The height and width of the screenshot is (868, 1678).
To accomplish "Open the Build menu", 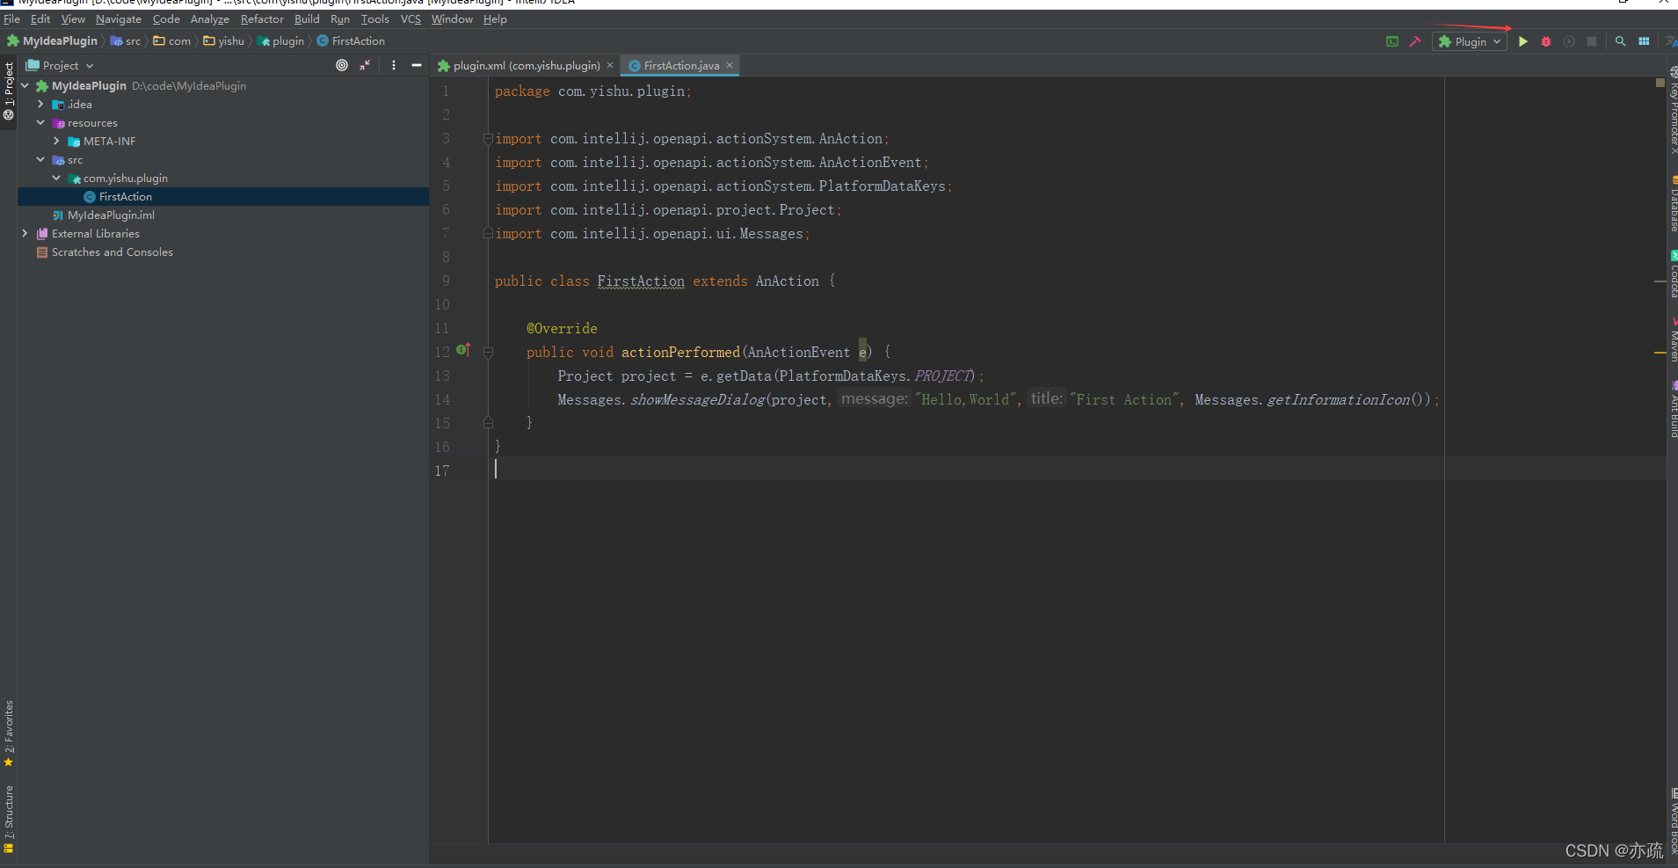I will coord(307,18).
